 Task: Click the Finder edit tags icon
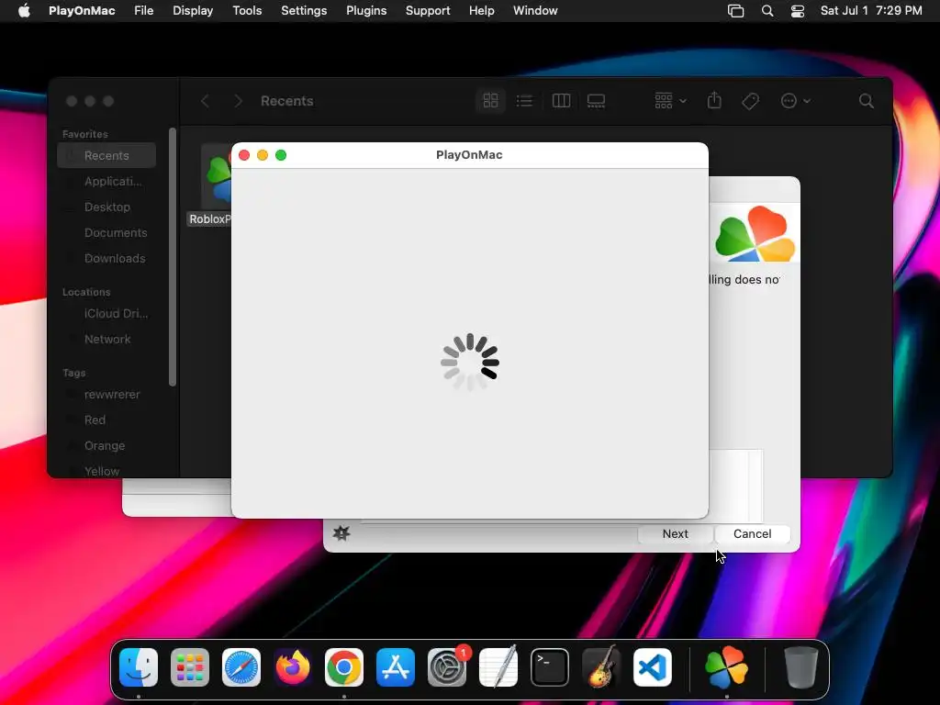pos(750,101)
